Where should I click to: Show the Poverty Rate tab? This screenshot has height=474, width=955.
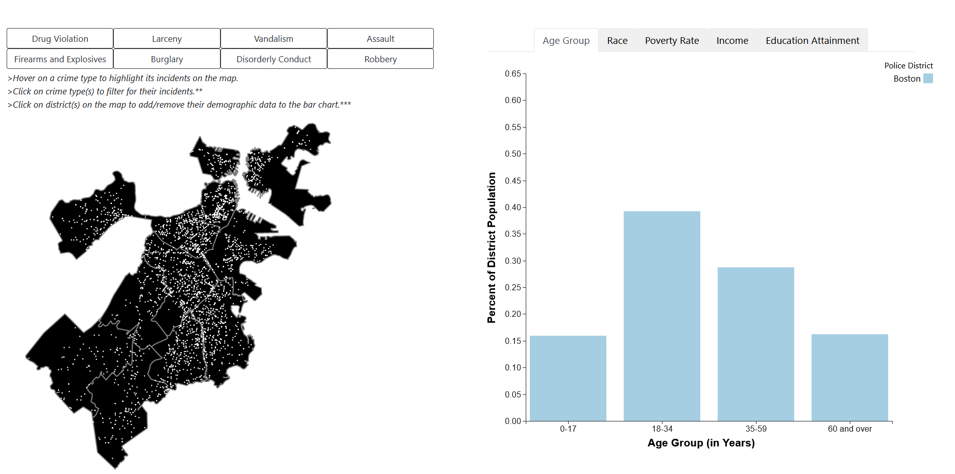[672, 40]
